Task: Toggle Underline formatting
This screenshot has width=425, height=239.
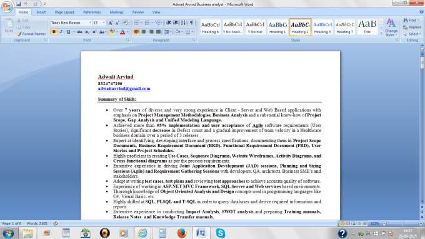Action: 68,32
